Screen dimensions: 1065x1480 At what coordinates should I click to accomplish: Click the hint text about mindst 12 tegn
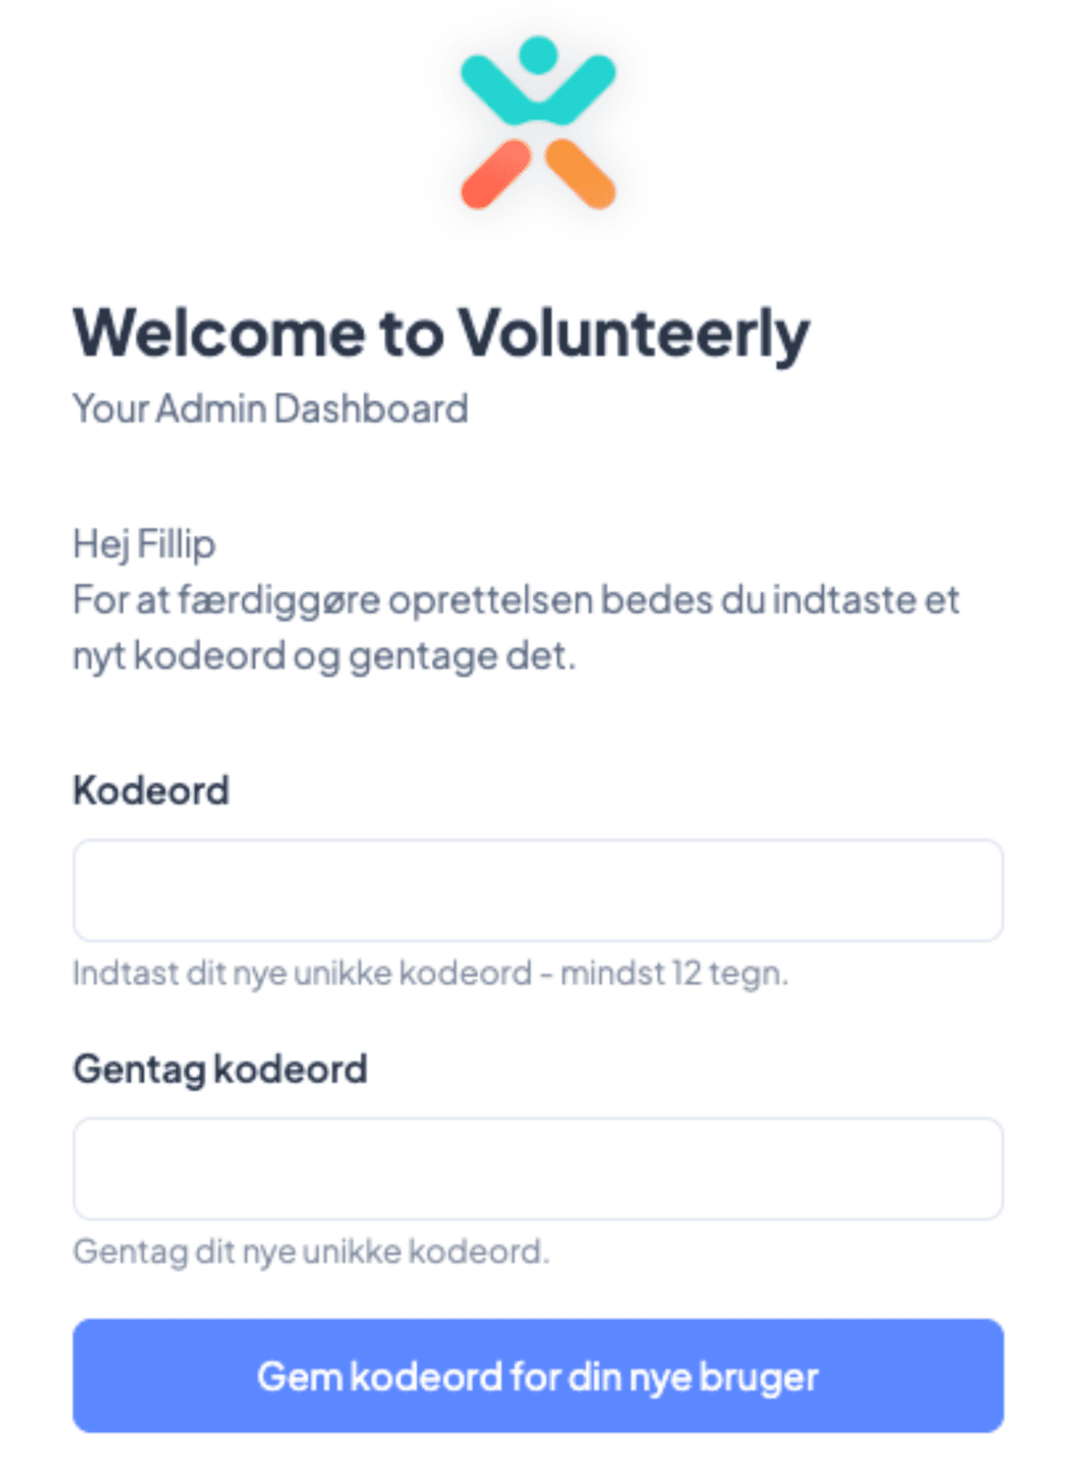pos(430,973)
